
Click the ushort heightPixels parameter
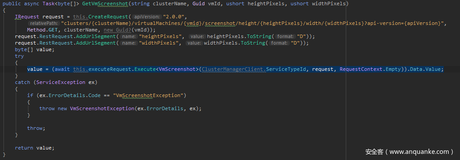click(255, 4)
